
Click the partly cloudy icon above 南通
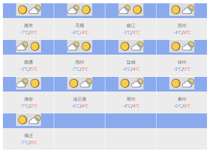(x=22, y=46)
